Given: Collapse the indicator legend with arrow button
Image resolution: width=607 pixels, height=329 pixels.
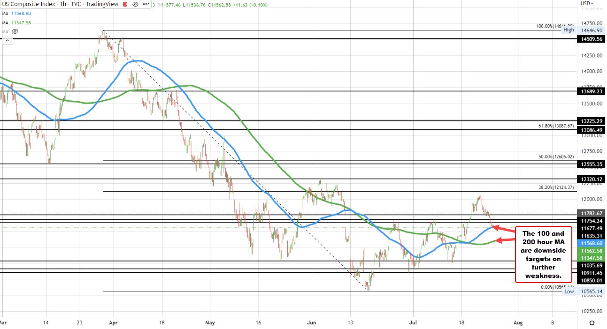Looking at the screenshot, I should (x=7, y=41).
